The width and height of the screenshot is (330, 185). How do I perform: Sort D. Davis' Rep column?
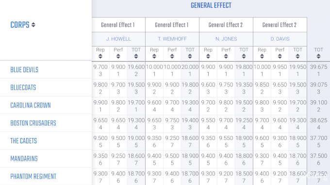pos(262,56)
